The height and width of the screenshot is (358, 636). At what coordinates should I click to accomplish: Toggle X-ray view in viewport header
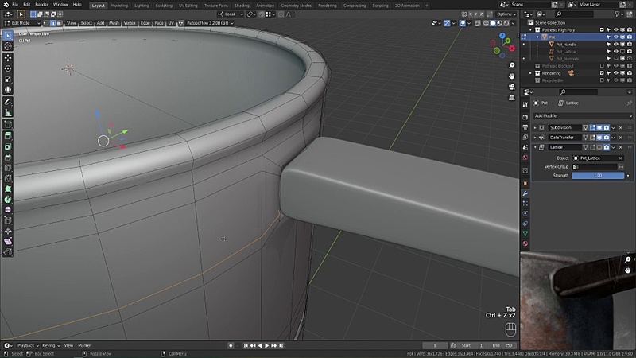coord(478,23)
